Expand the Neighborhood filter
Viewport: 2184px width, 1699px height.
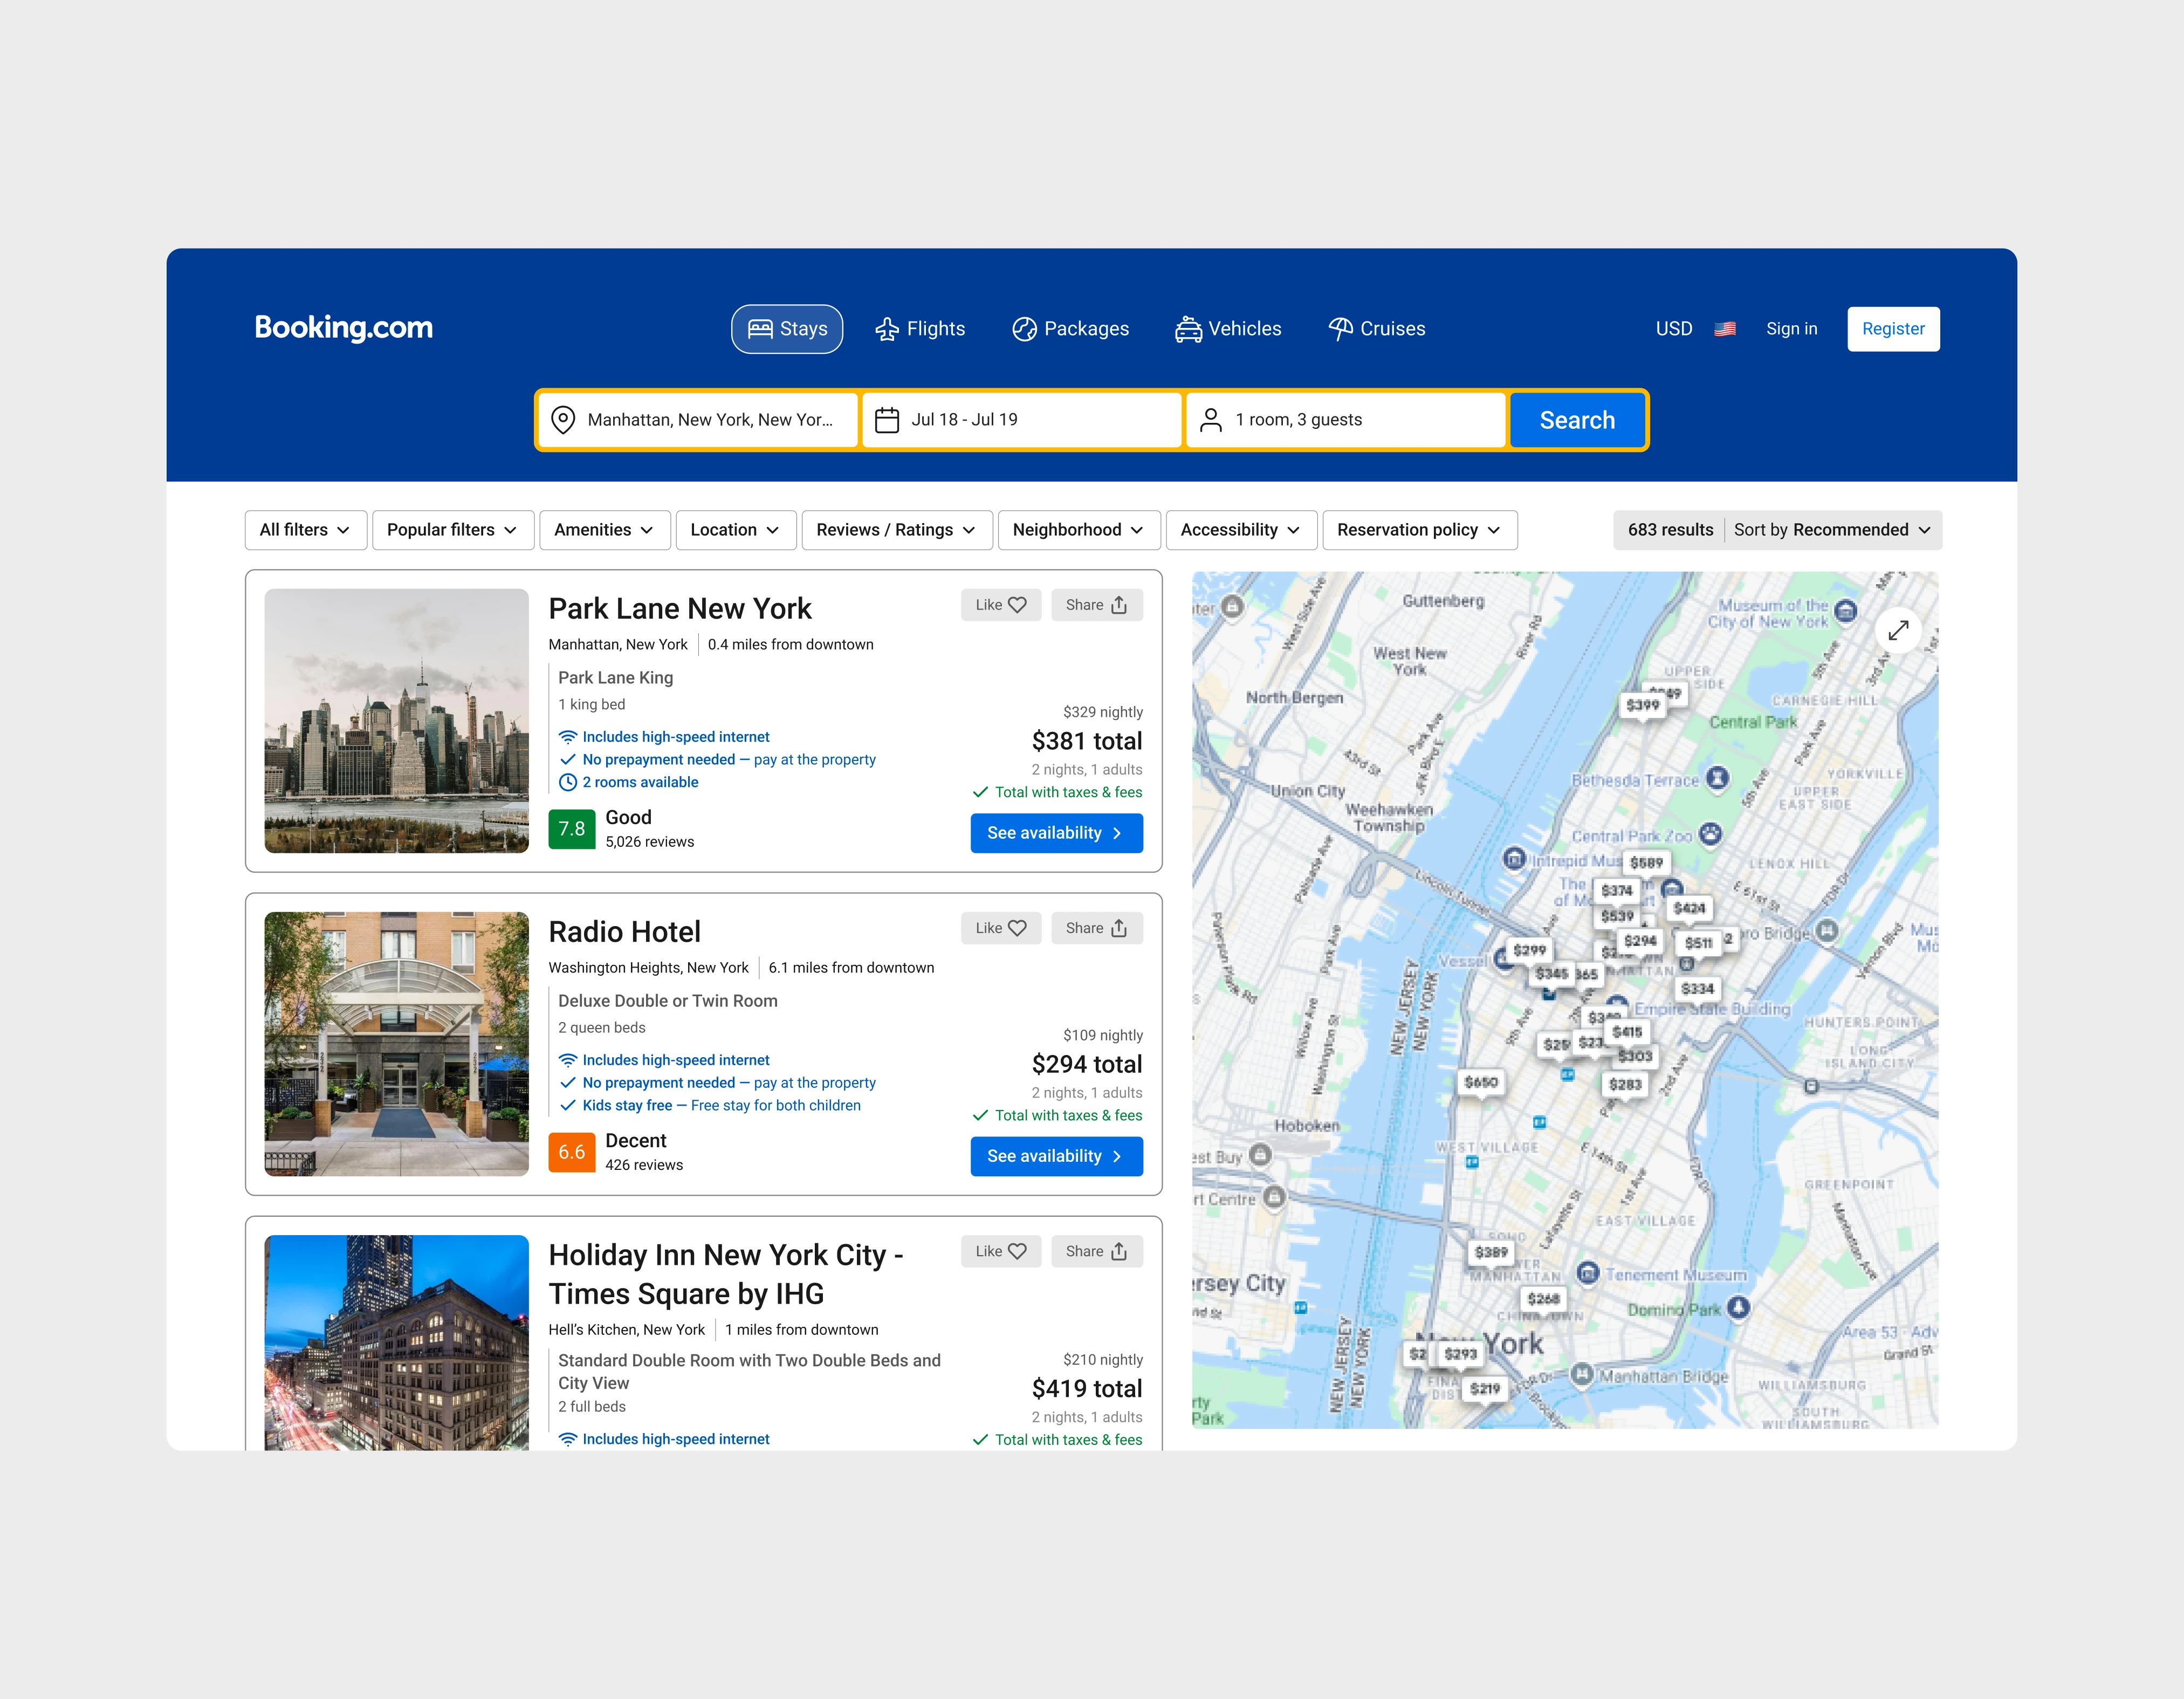pyautogui.click(x=1078, y=530)
